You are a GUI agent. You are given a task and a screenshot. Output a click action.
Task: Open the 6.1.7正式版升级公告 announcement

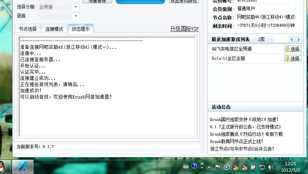click(246, 127)
